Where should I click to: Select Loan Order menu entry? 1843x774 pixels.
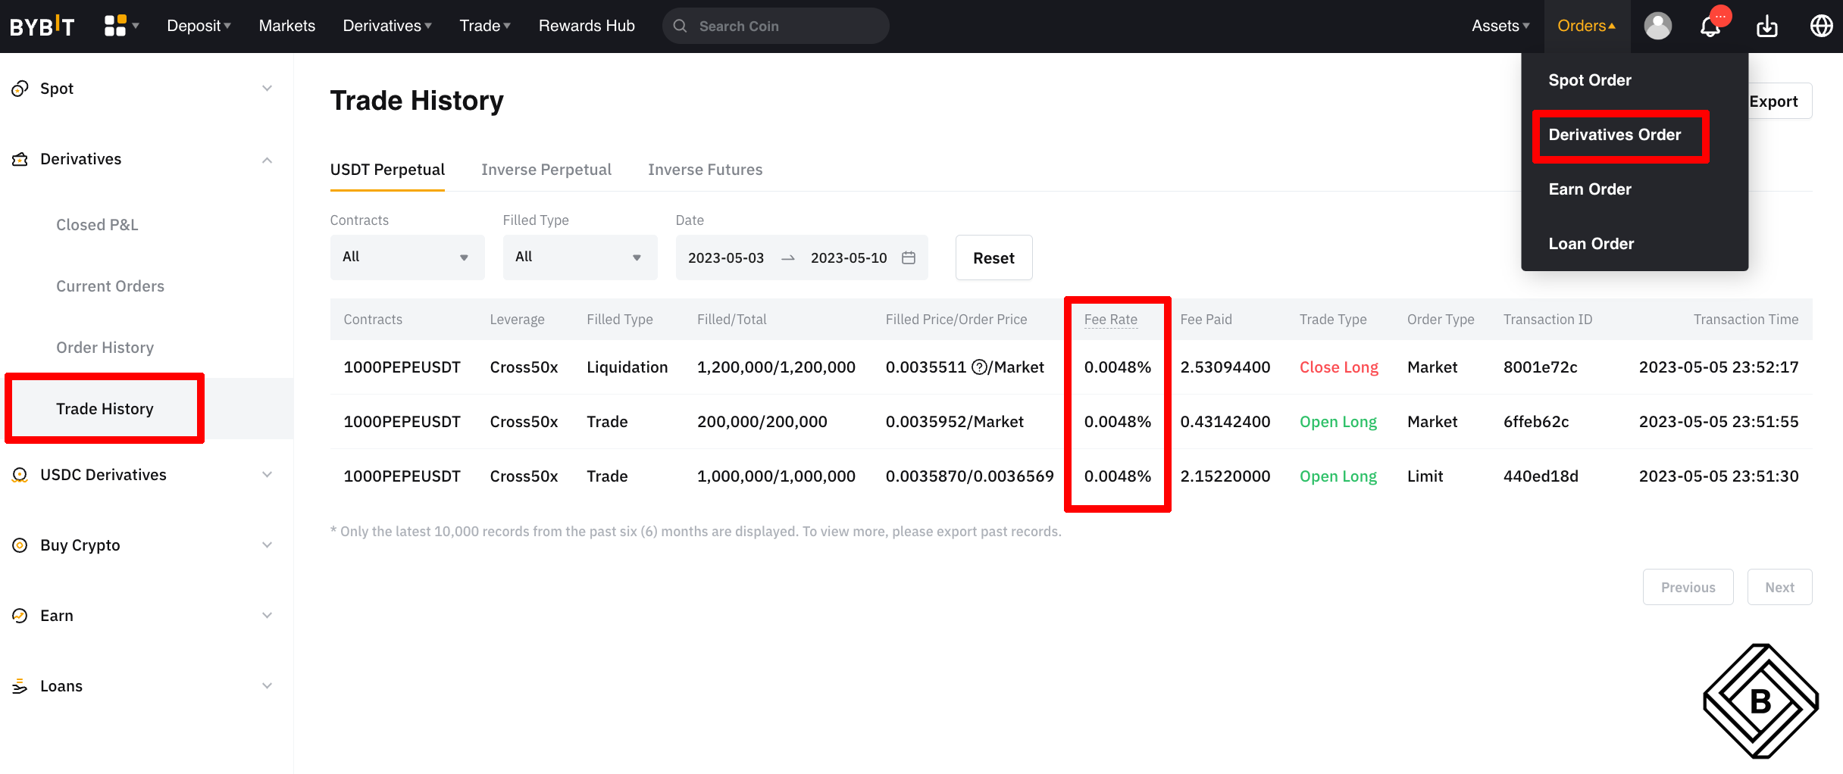click(1591, 244)
